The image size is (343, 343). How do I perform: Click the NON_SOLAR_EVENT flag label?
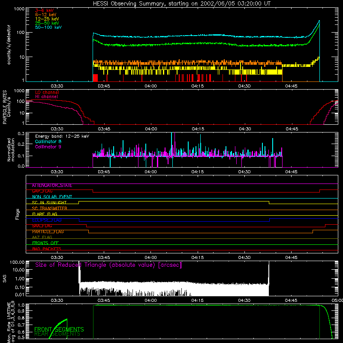(52, 197)
